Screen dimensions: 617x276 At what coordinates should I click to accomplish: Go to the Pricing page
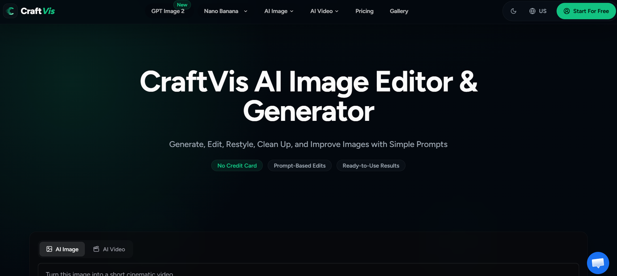364,11
